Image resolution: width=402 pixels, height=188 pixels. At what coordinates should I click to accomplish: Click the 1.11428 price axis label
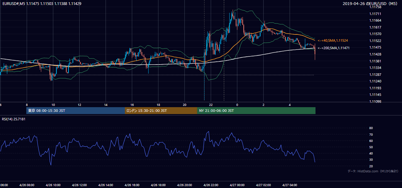(375, 54)
